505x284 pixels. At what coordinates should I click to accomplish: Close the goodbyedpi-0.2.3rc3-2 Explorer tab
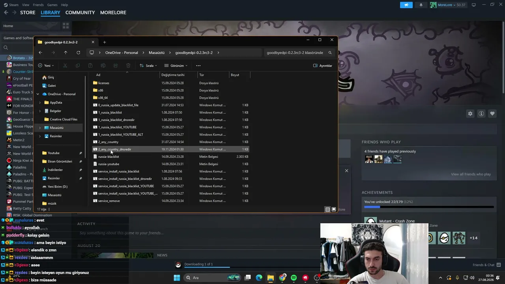pos(93,42)
